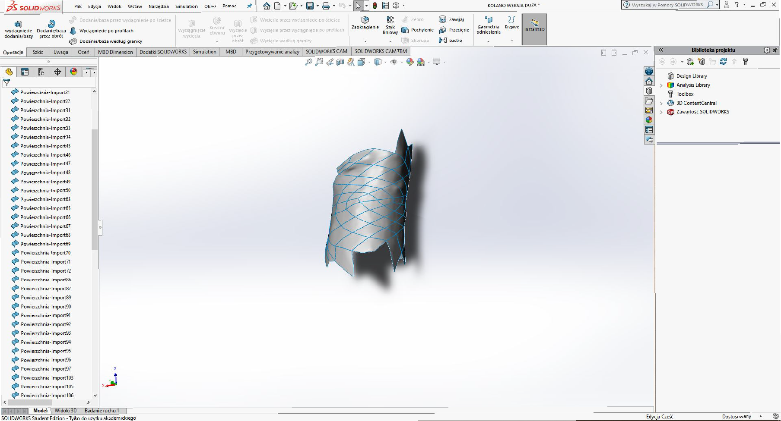Open the Appearances tab in task pane
Viewport: 781px width, 421px height.
click(649, 120)
